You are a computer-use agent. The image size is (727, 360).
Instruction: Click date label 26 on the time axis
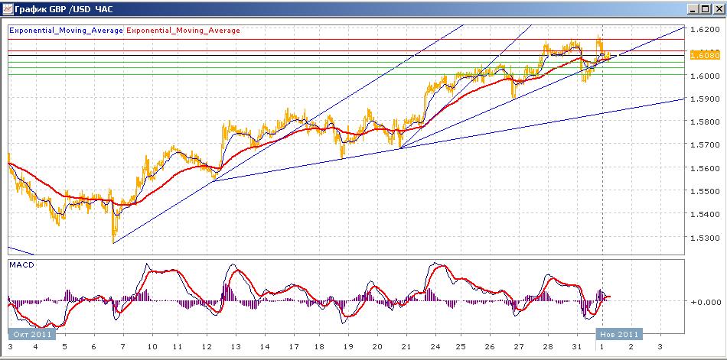(490, 346)
